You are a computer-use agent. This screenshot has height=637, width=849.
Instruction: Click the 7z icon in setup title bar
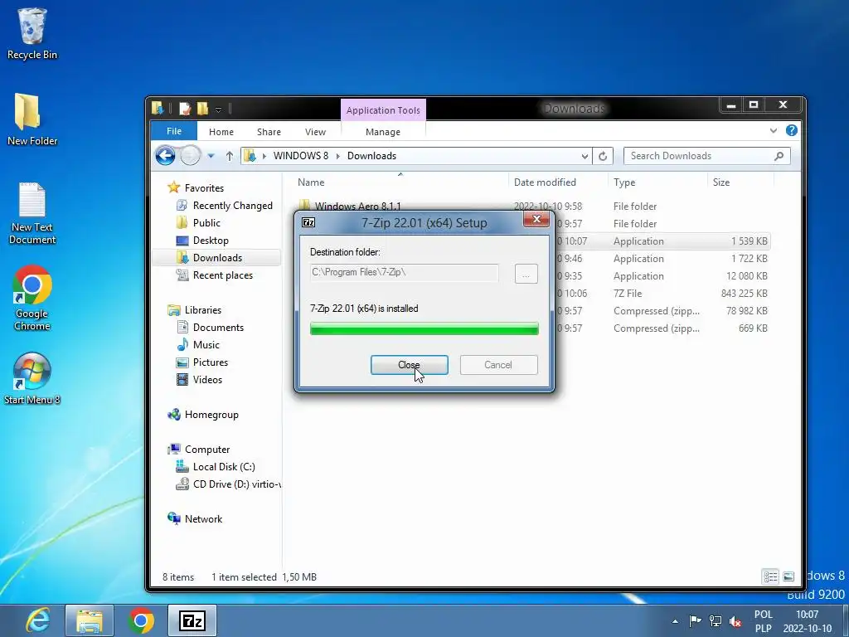click(308, 222)
